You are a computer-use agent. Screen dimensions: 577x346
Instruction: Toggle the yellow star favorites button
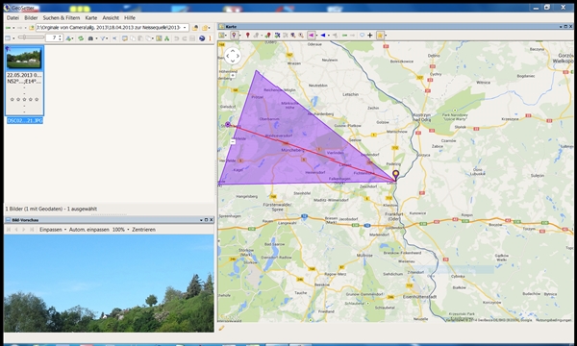coord(380,35)
